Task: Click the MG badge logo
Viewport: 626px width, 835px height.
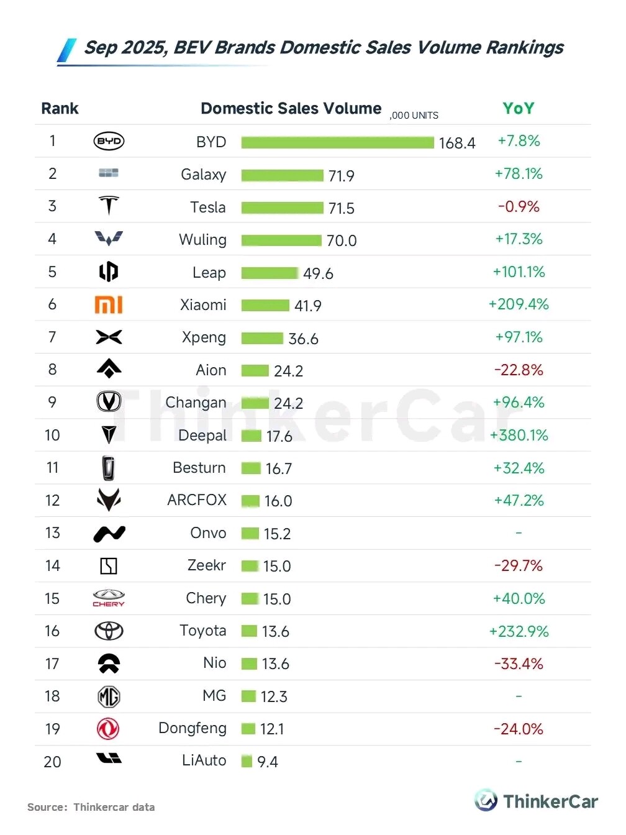Action: coord(109,696)
